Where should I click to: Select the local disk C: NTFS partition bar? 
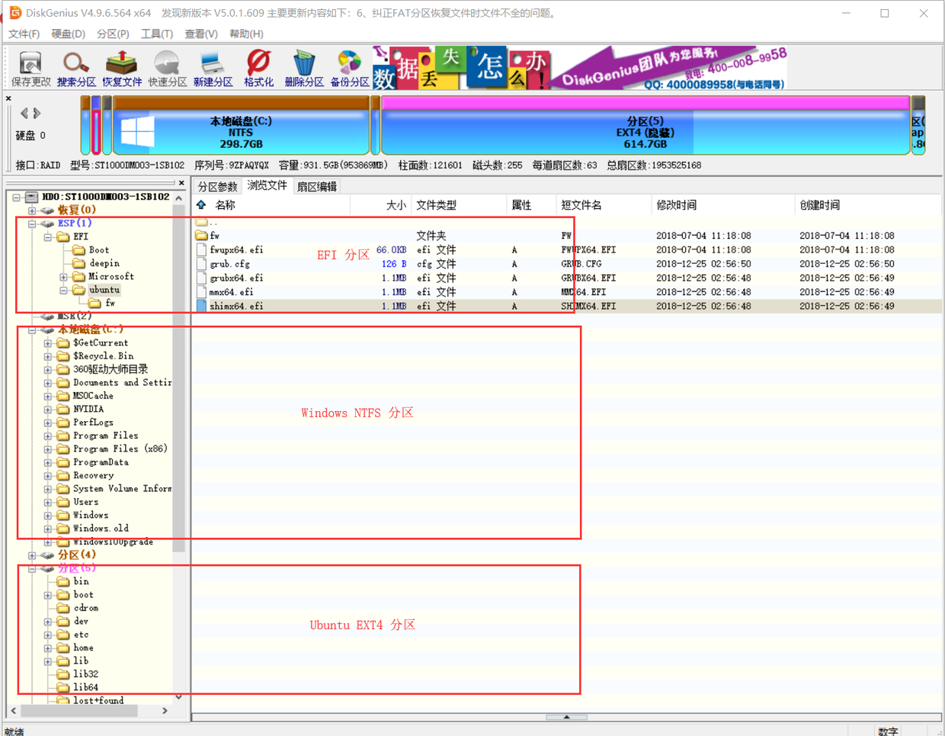coord(241,126)
